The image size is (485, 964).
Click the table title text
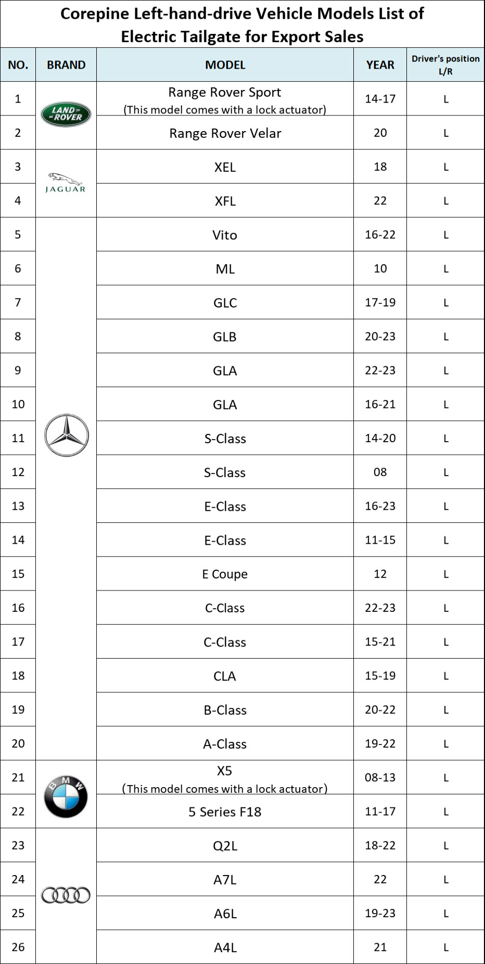[x=242, y=24]
